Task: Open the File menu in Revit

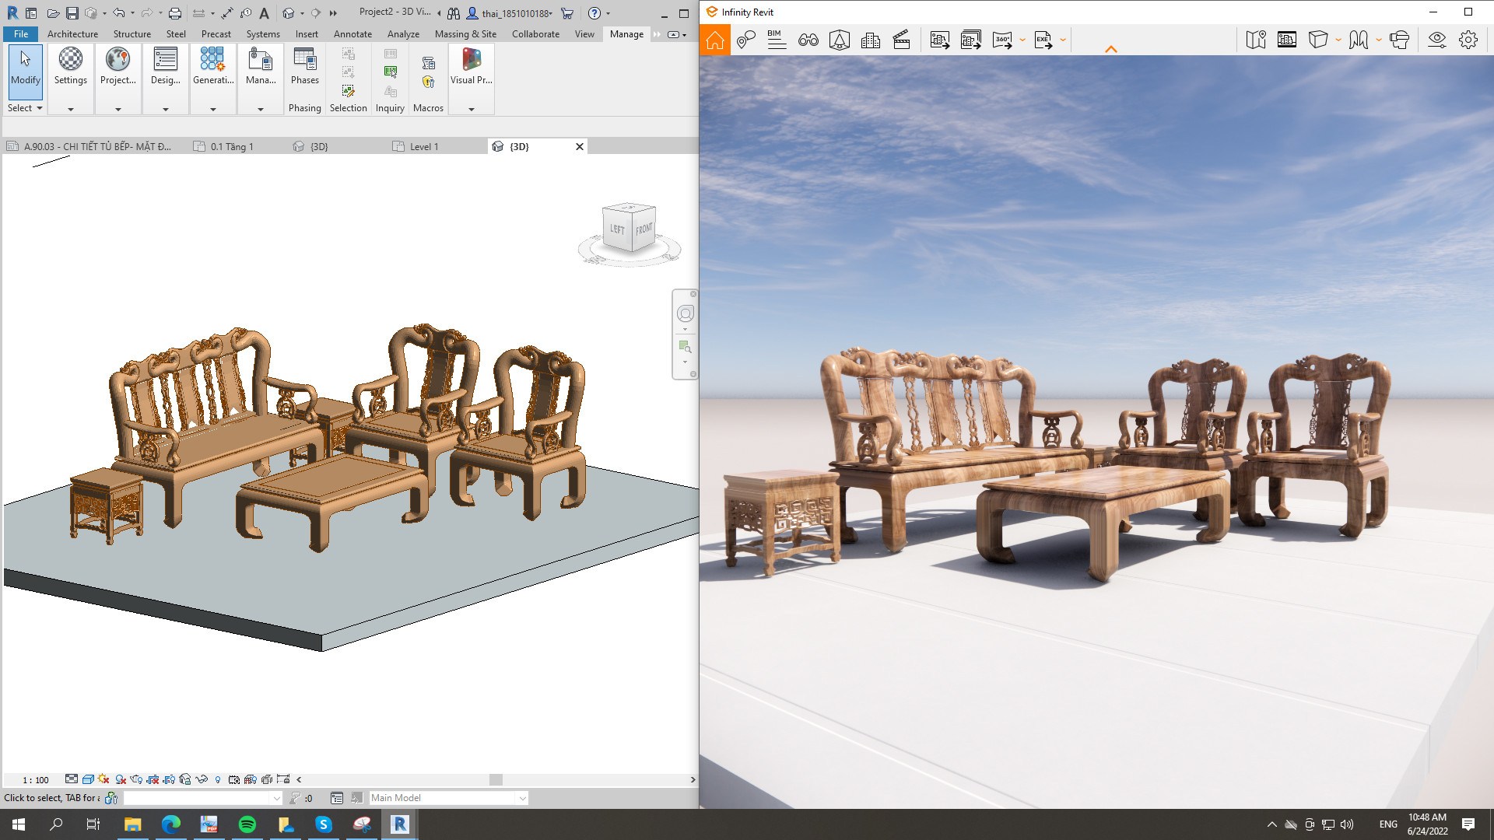Action: pyautogui.click(x=21, y=34)
